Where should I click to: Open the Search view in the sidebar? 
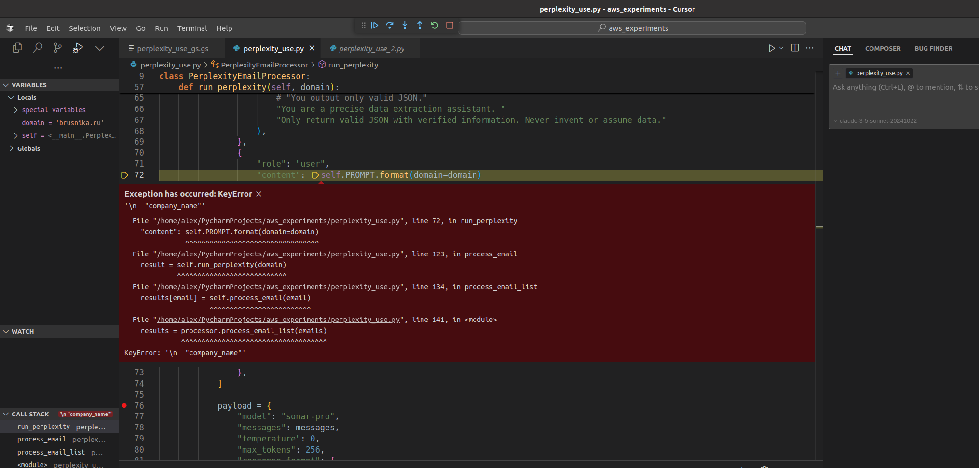[x=38, y=48]
